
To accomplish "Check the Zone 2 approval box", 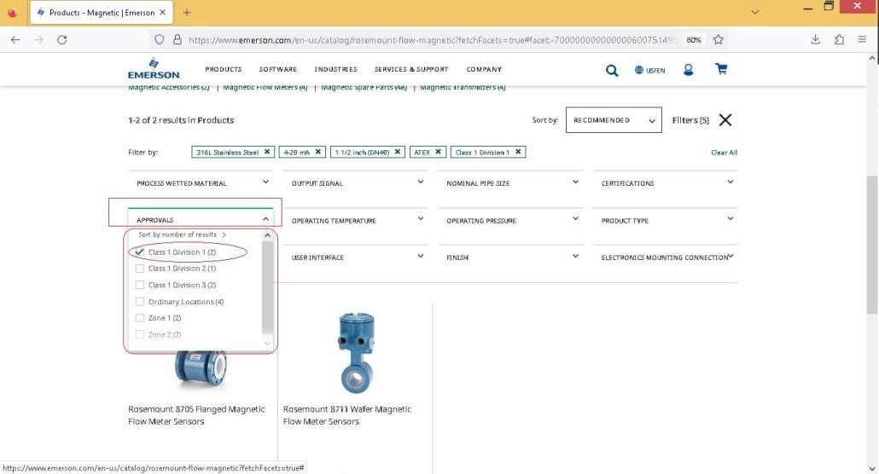I will 140,334.
